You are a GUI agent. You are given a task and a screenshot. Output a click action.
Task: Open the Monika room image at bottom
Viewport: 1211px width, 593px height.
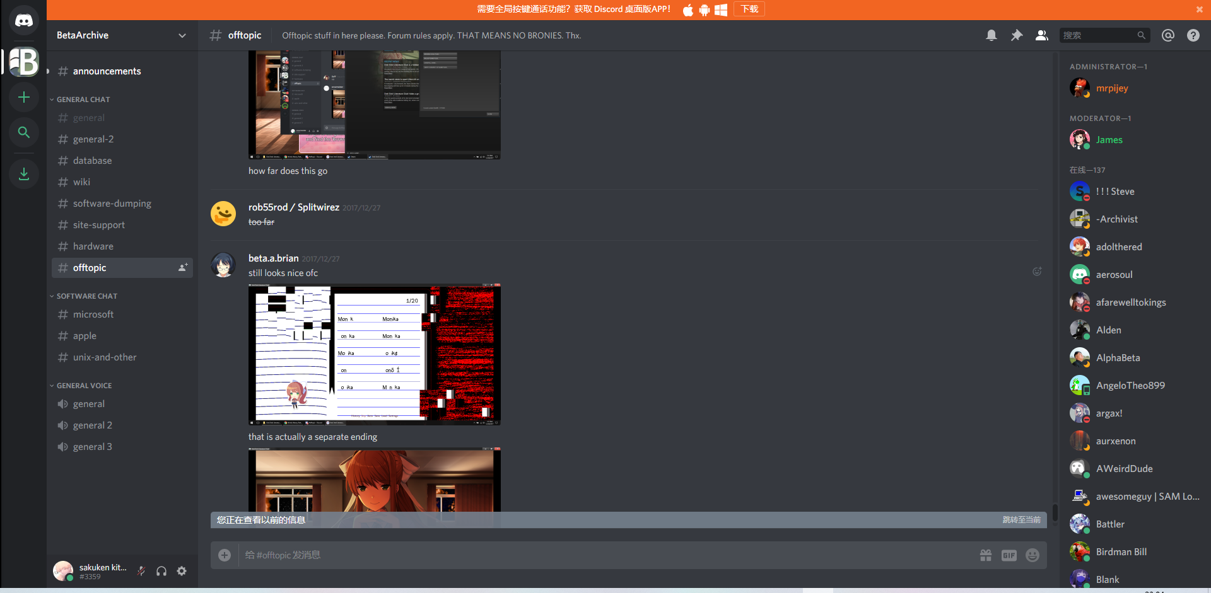tap(375, 480)
